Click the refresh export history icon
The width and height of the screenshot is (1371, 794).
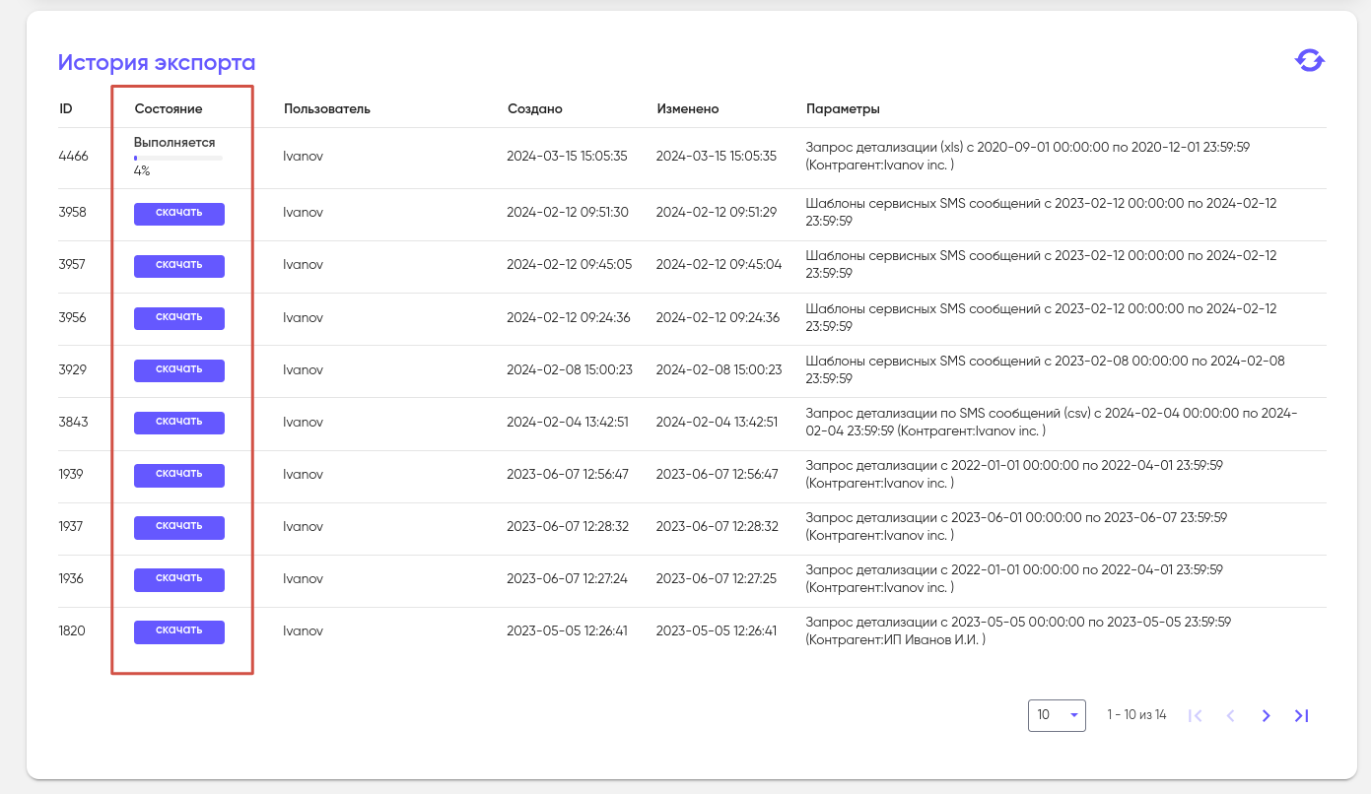(x=1309, y=61)
